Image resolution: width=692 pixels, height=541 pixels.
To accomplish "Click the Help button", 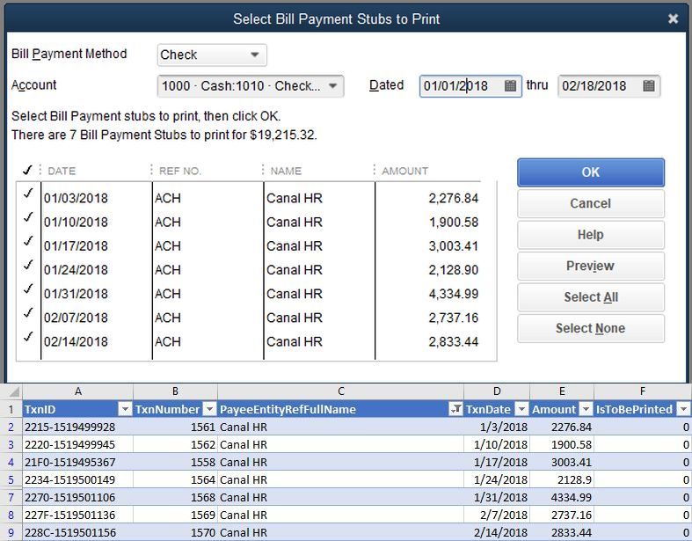I will [591, 235].
